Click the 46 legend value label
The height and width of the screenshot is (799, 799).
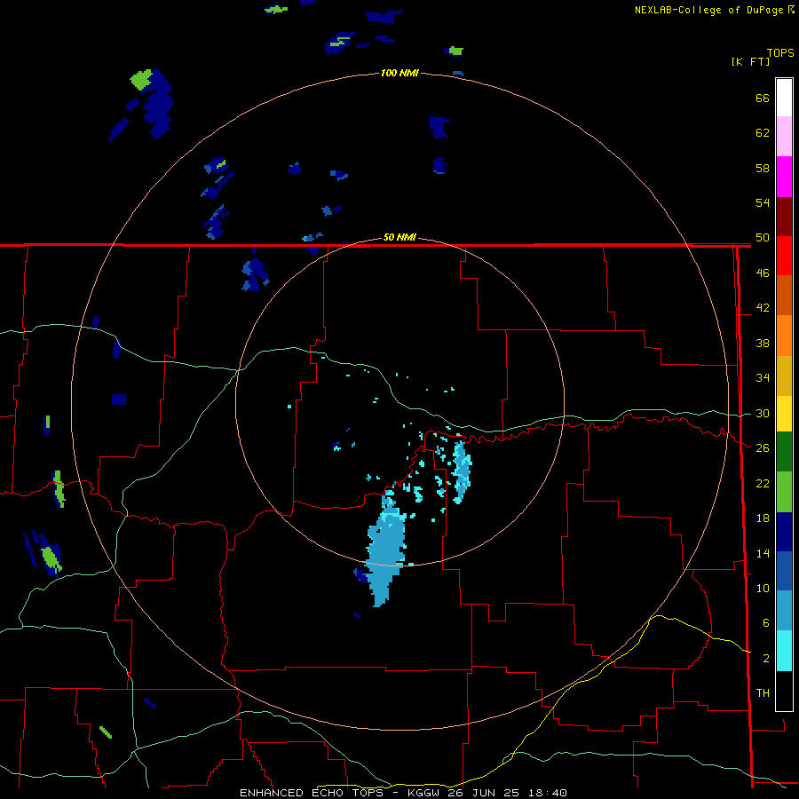pyautogui.click(x=763, y=273)
